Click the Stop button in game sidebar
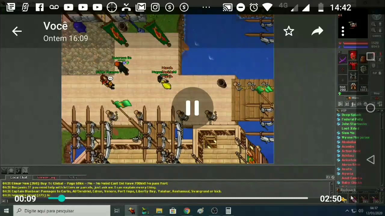The height and width of the screenshot is (216, 385). click(376, 94)
